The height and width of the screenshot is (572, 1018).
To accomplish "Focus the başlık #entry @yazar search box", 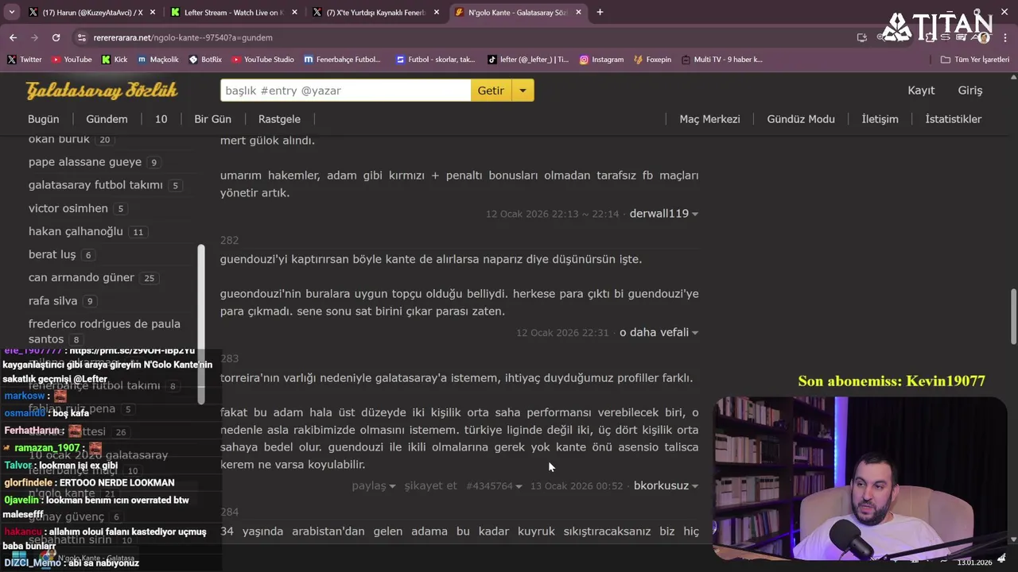I will click(x=345, y=91).
